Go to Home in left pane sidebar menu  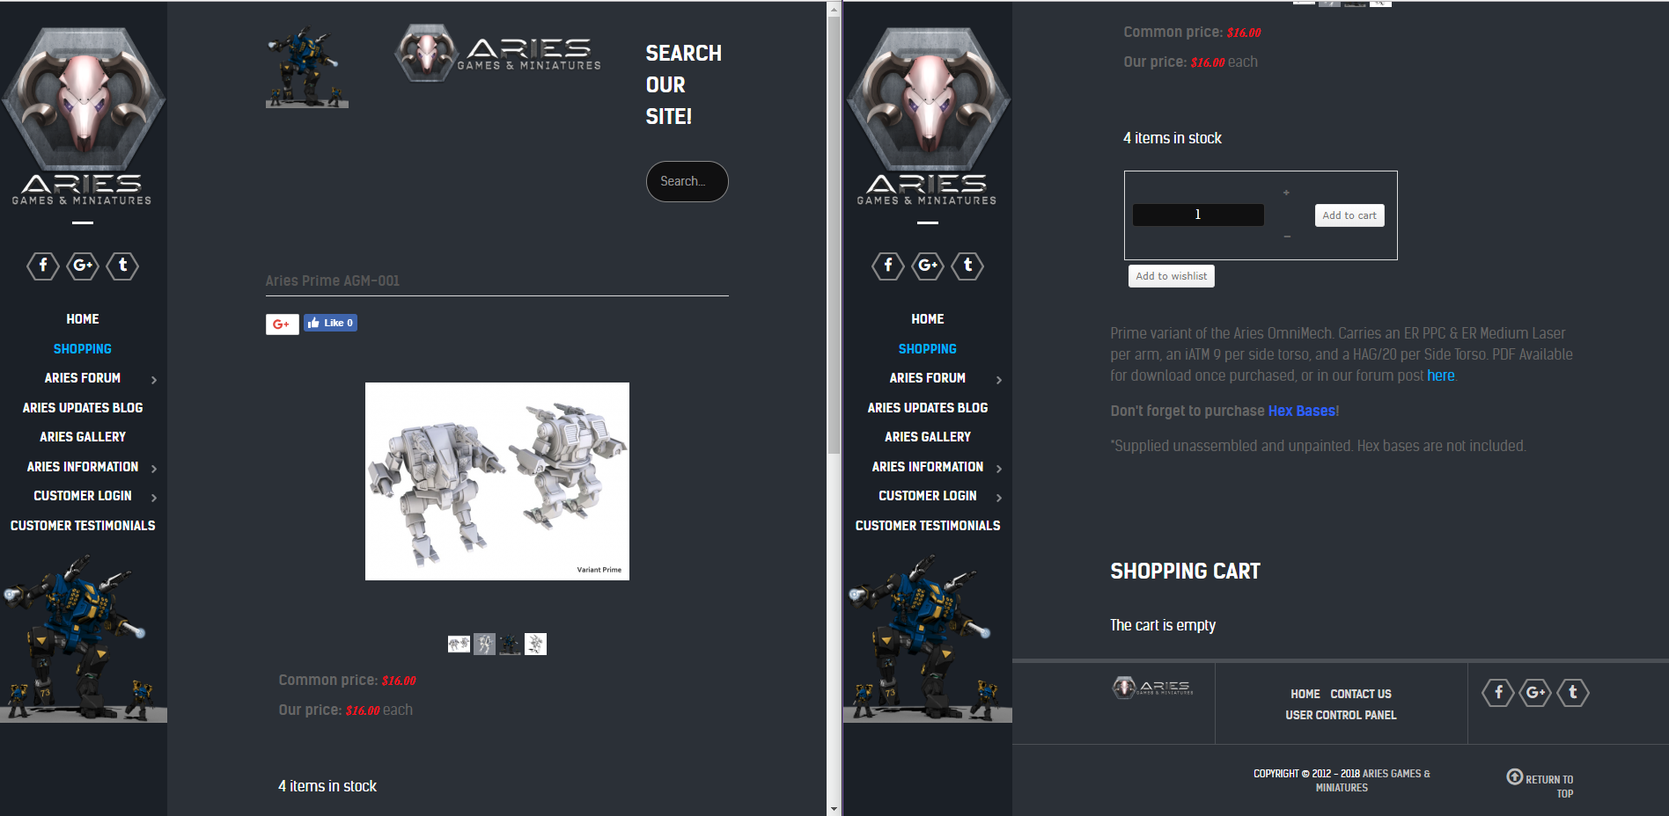point(83,319)
